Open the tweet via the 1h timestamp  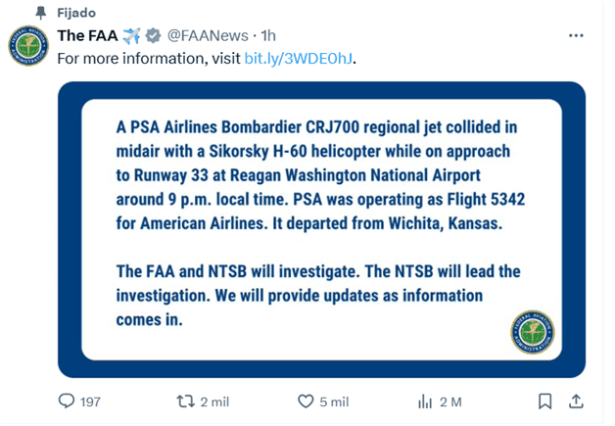click(268, 36)
